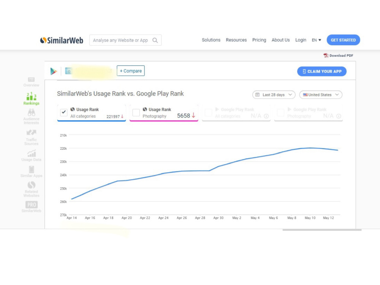This screenshot has width=380, height=285.
Task: Check Google Play Rank All categories checkbox
Action: pyautogui.click(x=208, y=112)
